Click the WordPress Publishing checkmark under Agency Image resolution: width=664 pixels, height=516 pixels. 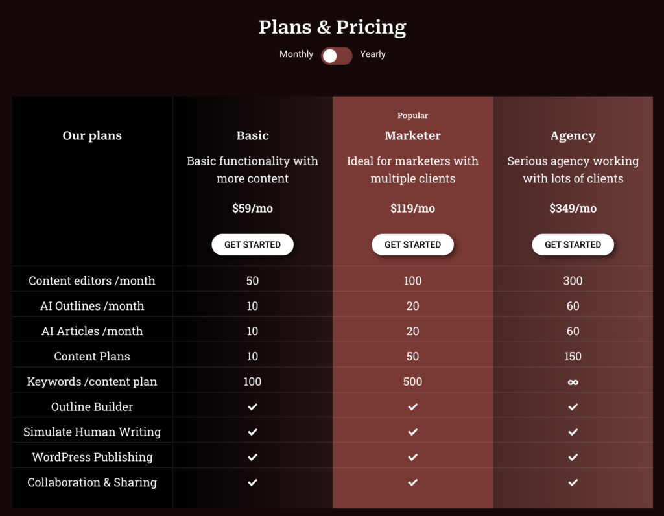tap(573, 457)
